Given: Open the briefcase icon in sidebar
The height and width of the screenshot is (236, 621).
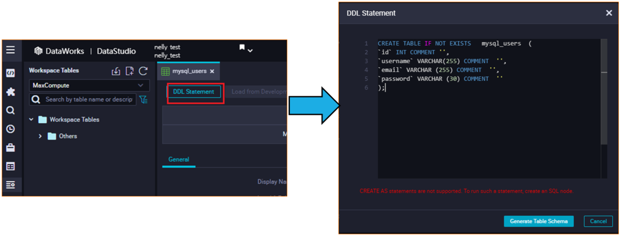Looking at the screenshot, I should (10, 148).
